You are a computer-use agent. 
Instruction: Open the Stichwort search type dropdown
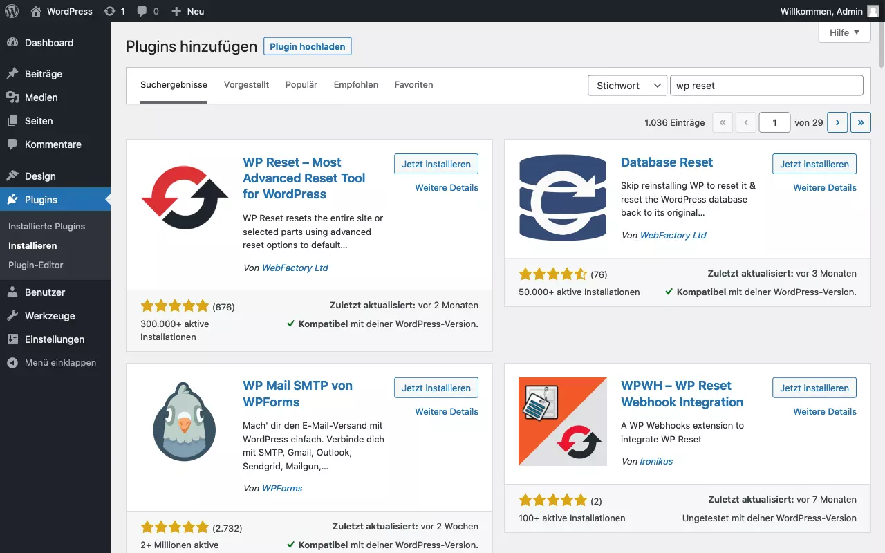coord(627,86)
